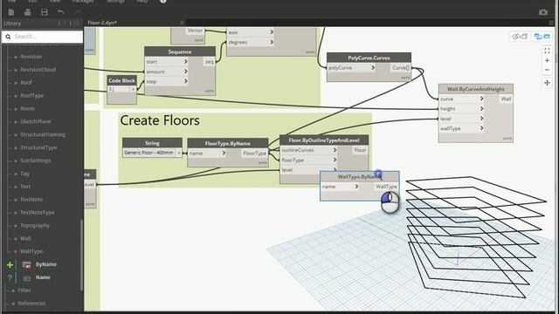Expand the Roof tree item
Viewport: 559px width, 314px height.
coord(16,83)
